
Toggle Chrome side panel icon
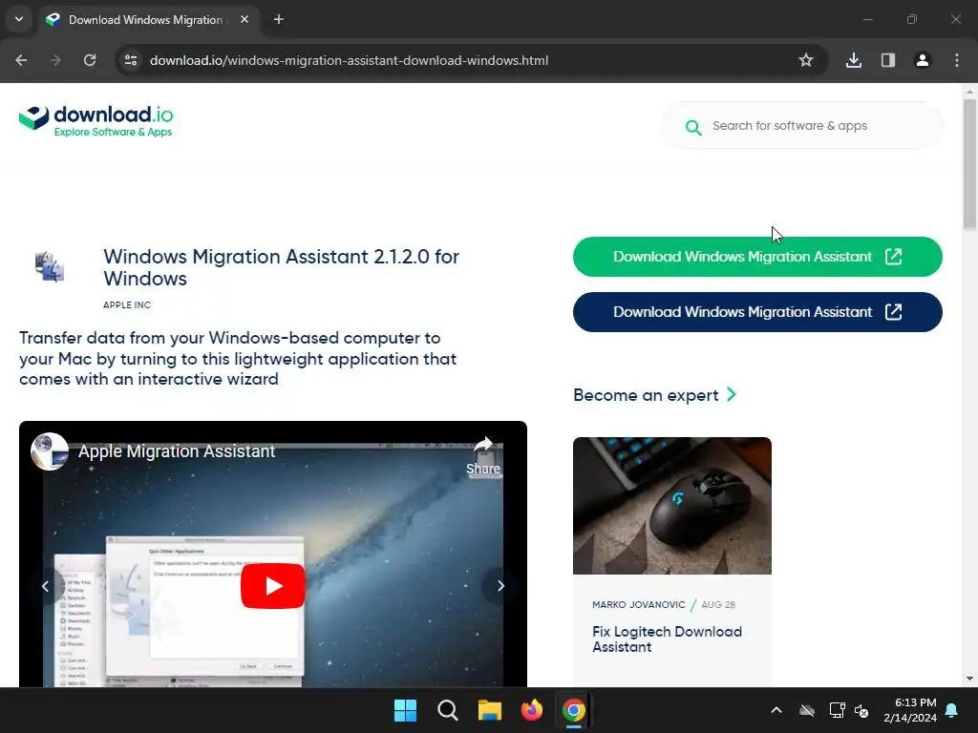pyautogui.click(x=888, y=60)
